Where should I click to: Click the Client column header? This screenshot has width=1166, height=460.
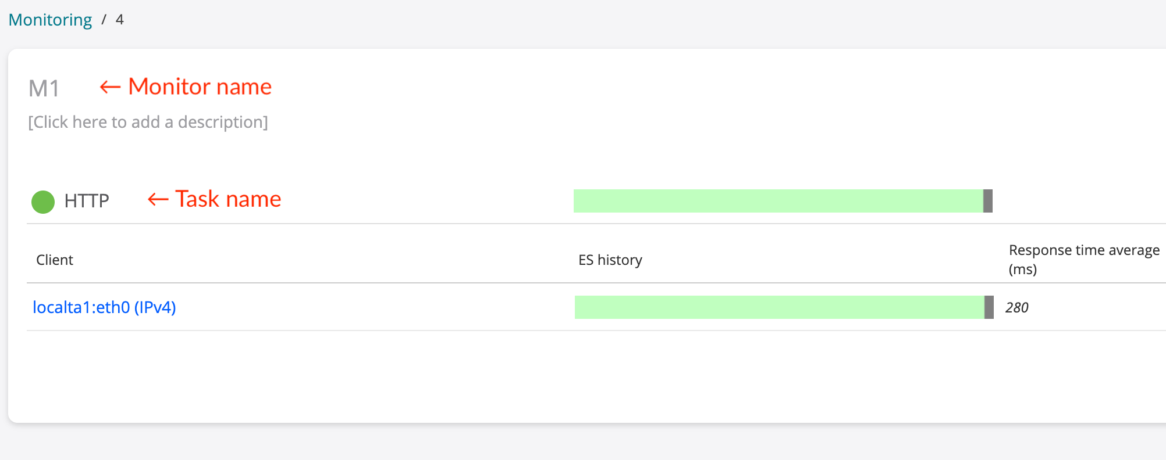click(55, 260)
